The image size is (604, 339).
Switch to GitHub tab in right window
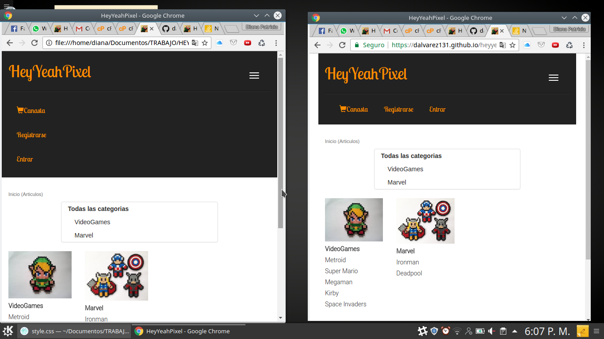pyautogui.click(x=477, y=31)
